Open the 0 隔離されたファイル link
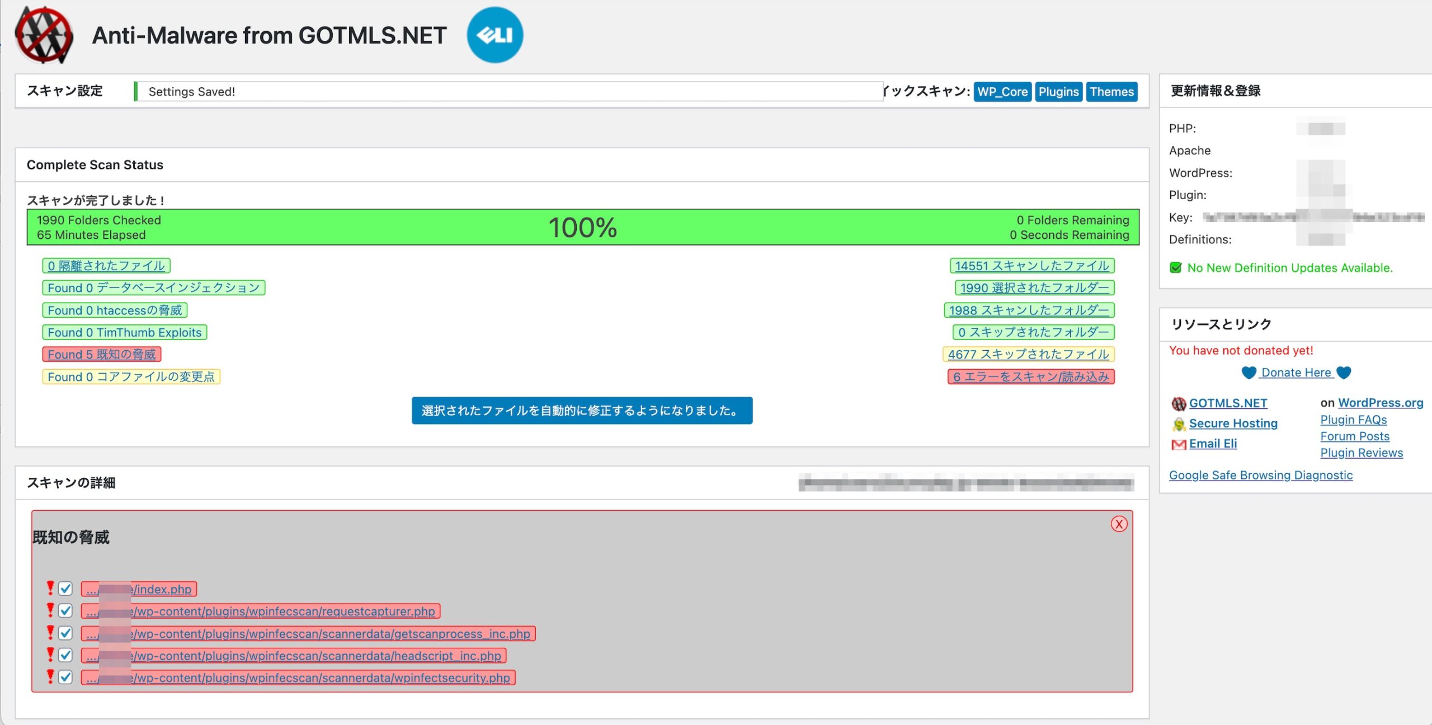 point(106,266)
